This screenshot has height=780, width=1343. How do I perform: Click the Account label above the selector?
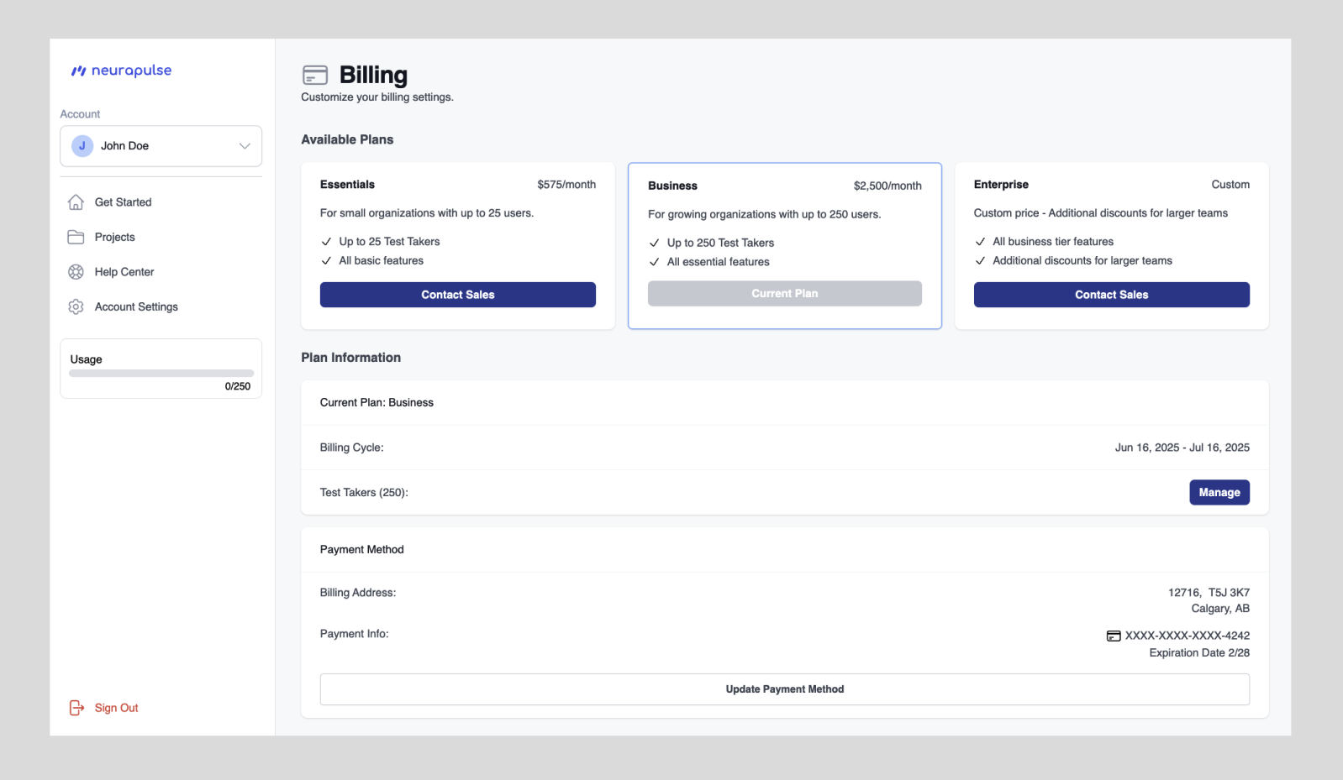point(80,114)
